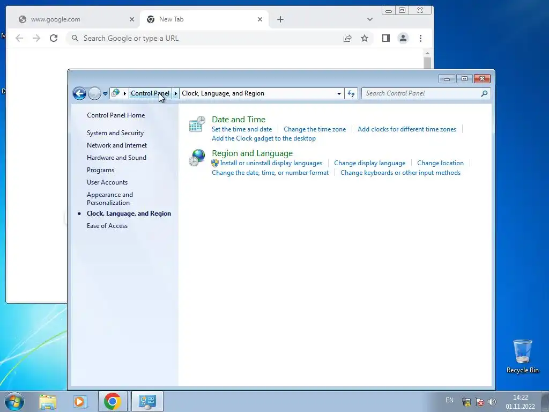Click the magnifier icon in Search Control Panel

click(x=484, y=93)
